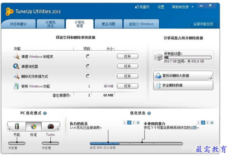229x158 pixels.
Task: Click 大小 column header
Action: (110, 49)
